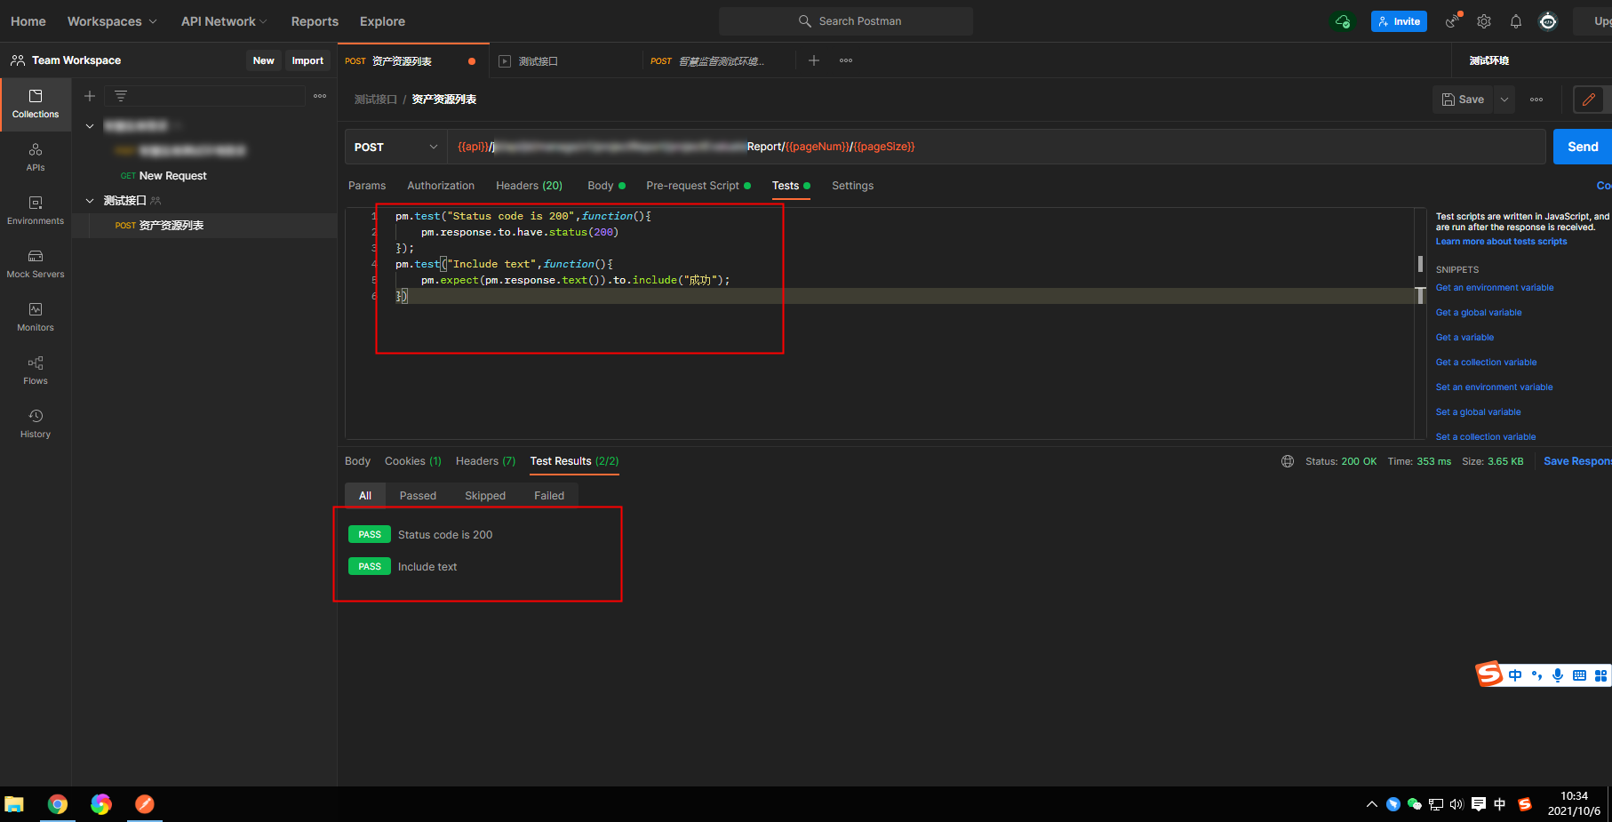1612x822 pixels.
Task: Open Learn more about tests scripts link
Action: coord(1501,242)
